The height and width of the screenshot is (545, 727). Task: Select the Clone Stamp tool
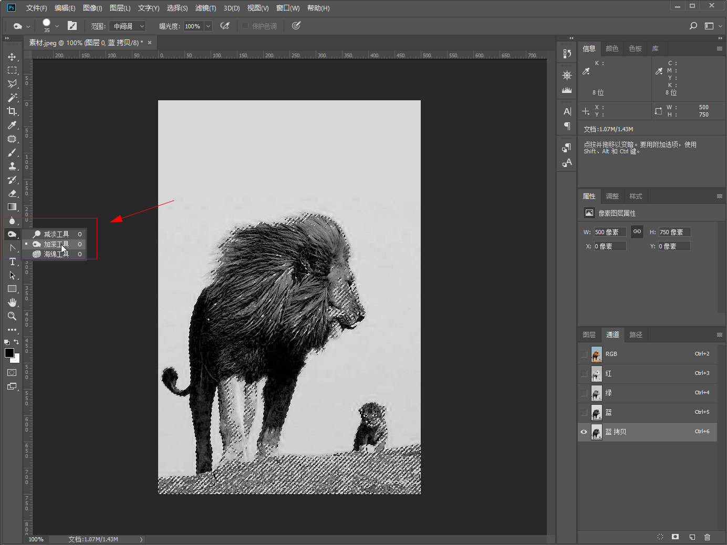12,166
